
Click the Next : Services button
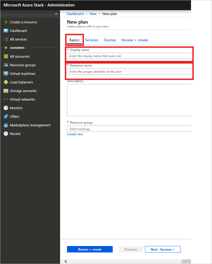tap(163, 249)
